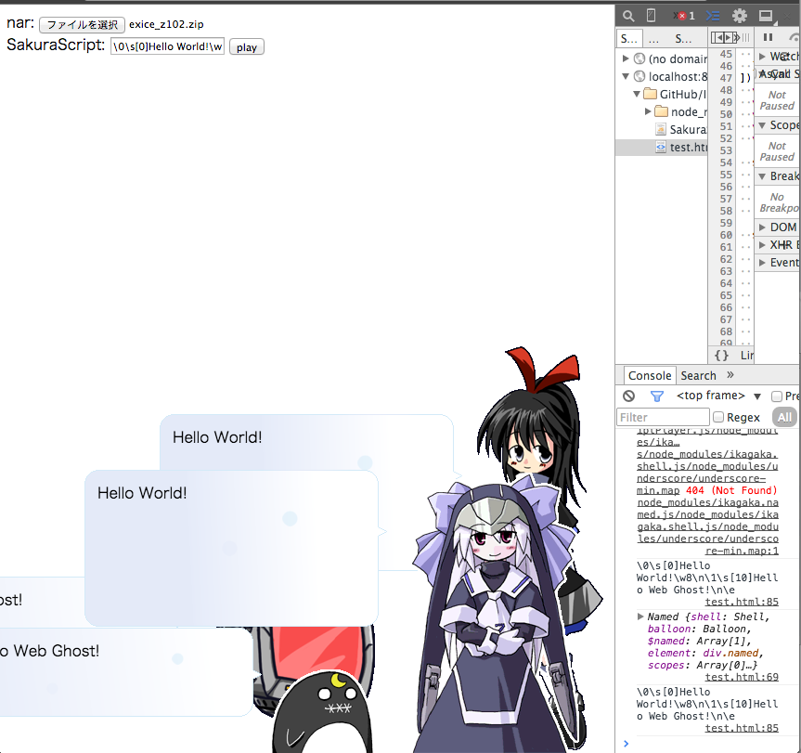Toggle the device mode phone icon
Viewport: 801px width, 753px height.
tap(651, 16)
